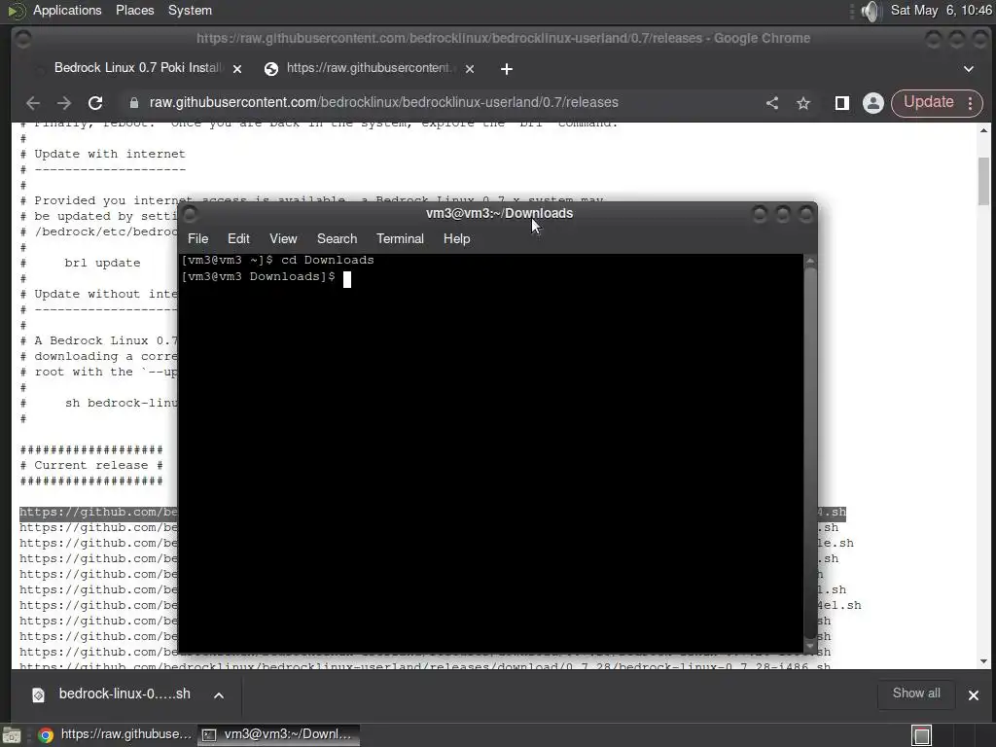Screen dimensions: 996x747
Task: Close the Chrome downloads bar
Action: [973, 695]
